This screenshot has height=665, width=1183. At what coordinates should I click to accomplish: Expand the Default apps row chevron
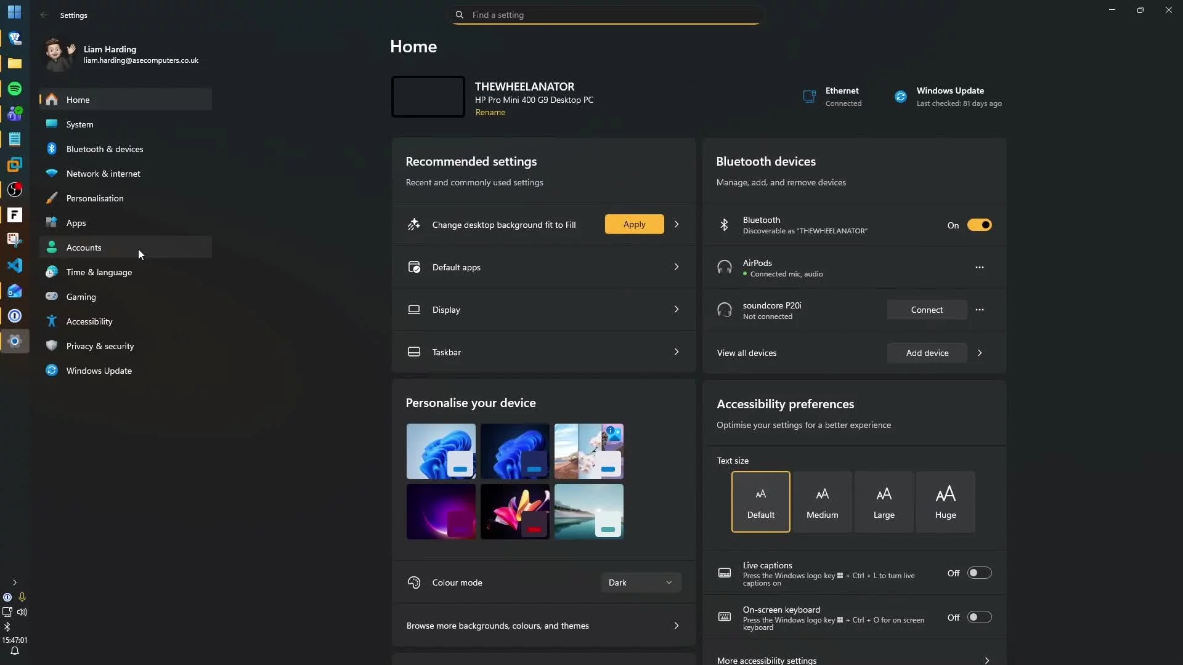click(x=676, y=267)
